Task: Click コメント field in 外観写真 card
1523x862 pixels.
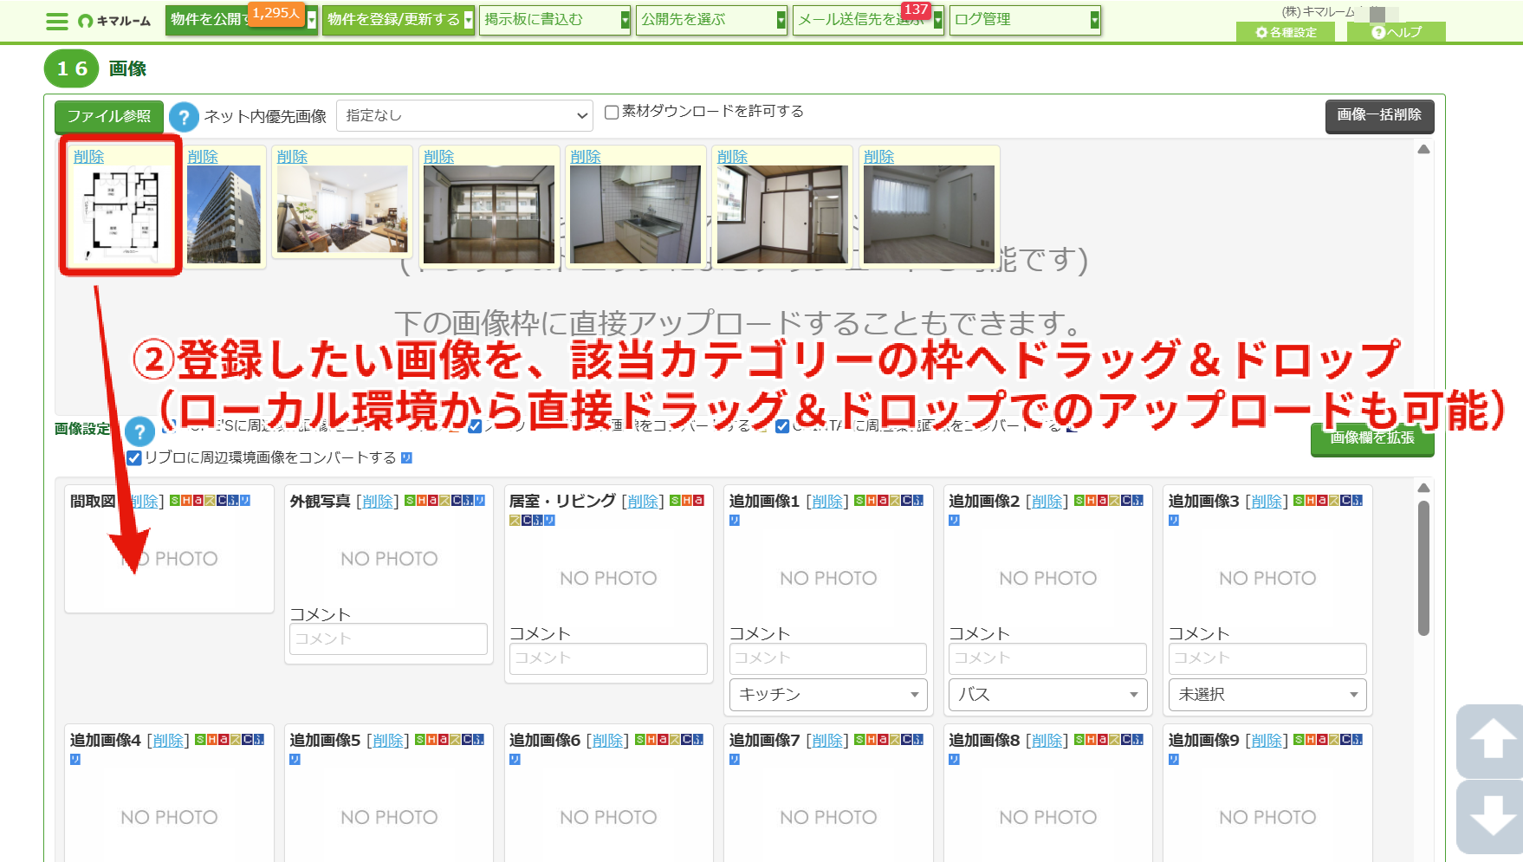Action: point(388,639)
